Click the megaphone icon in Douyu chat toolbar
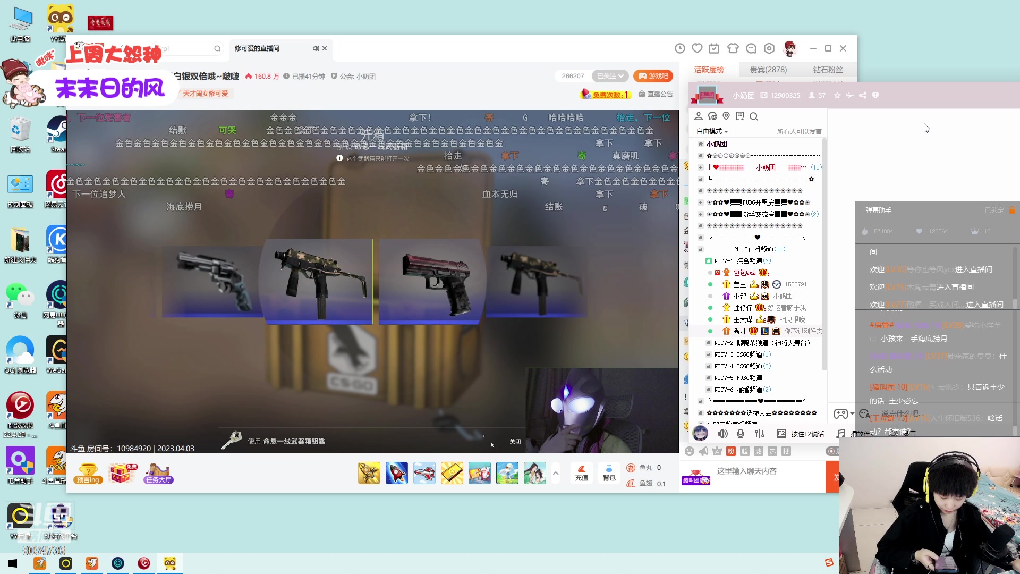The height and width of the screenshot is (574, 1020). click(703, 451)
